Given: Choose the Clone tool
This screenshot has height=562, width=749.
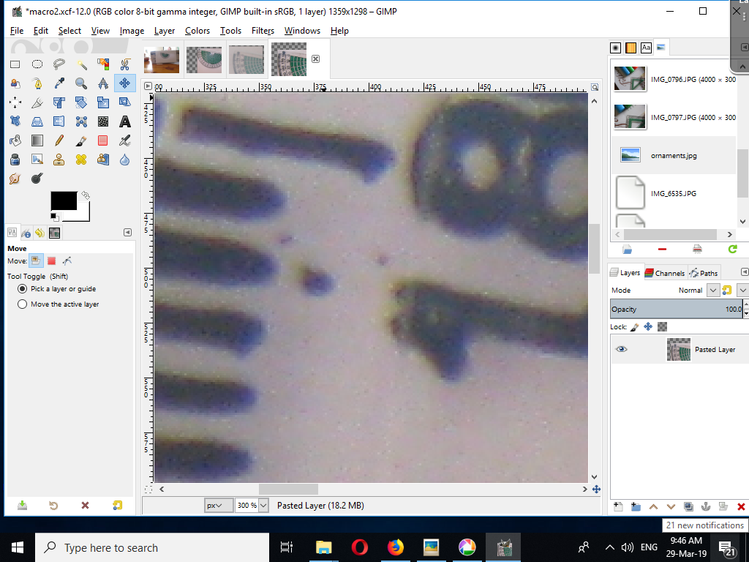Looking at the screenshot, I should [x=59, y=159].
